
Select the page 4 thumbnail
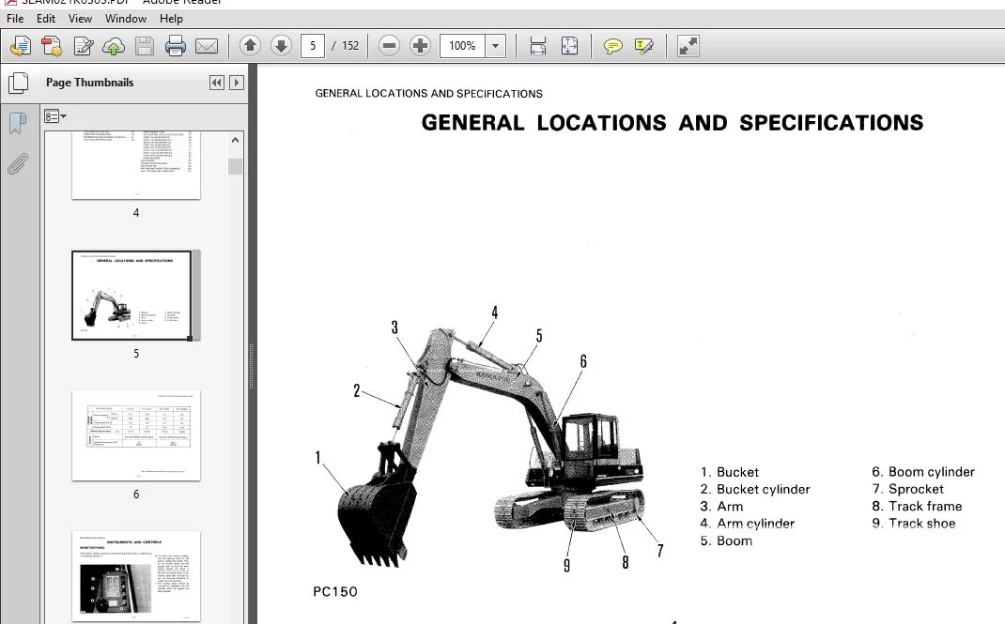coord(136,164)
